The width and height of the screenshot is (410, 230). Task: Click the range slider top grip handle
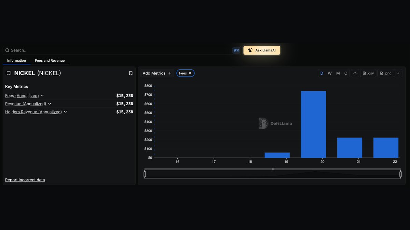(x=273, y=169)
